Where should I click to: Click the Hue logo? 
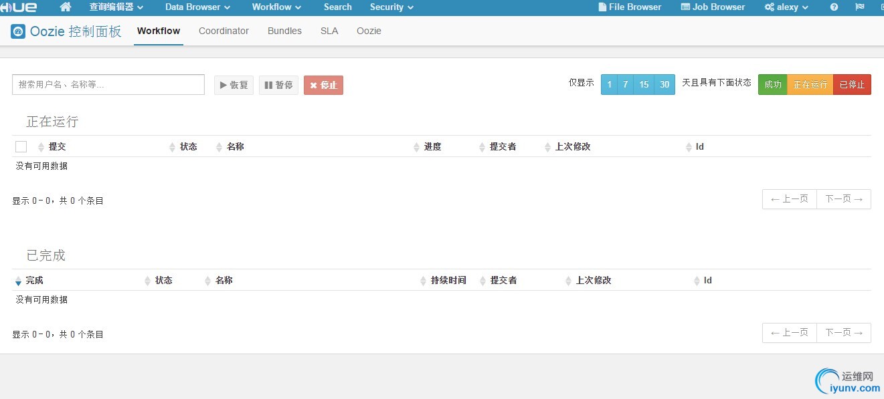tap(19, 7)
